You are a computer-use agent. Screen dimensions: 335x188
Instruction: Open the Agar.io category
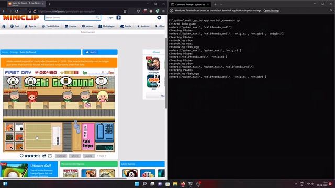(30, 26)
